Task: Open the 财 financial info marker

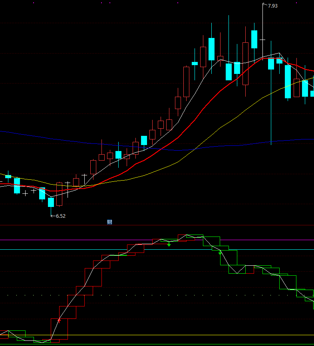Action: [x=109, y=222]
